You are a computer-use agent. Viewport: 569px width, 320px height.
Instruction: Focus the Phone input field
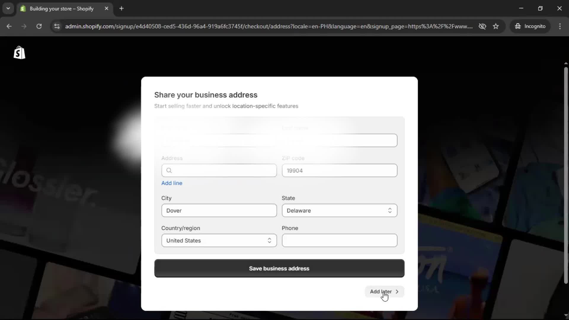[339, 241]
